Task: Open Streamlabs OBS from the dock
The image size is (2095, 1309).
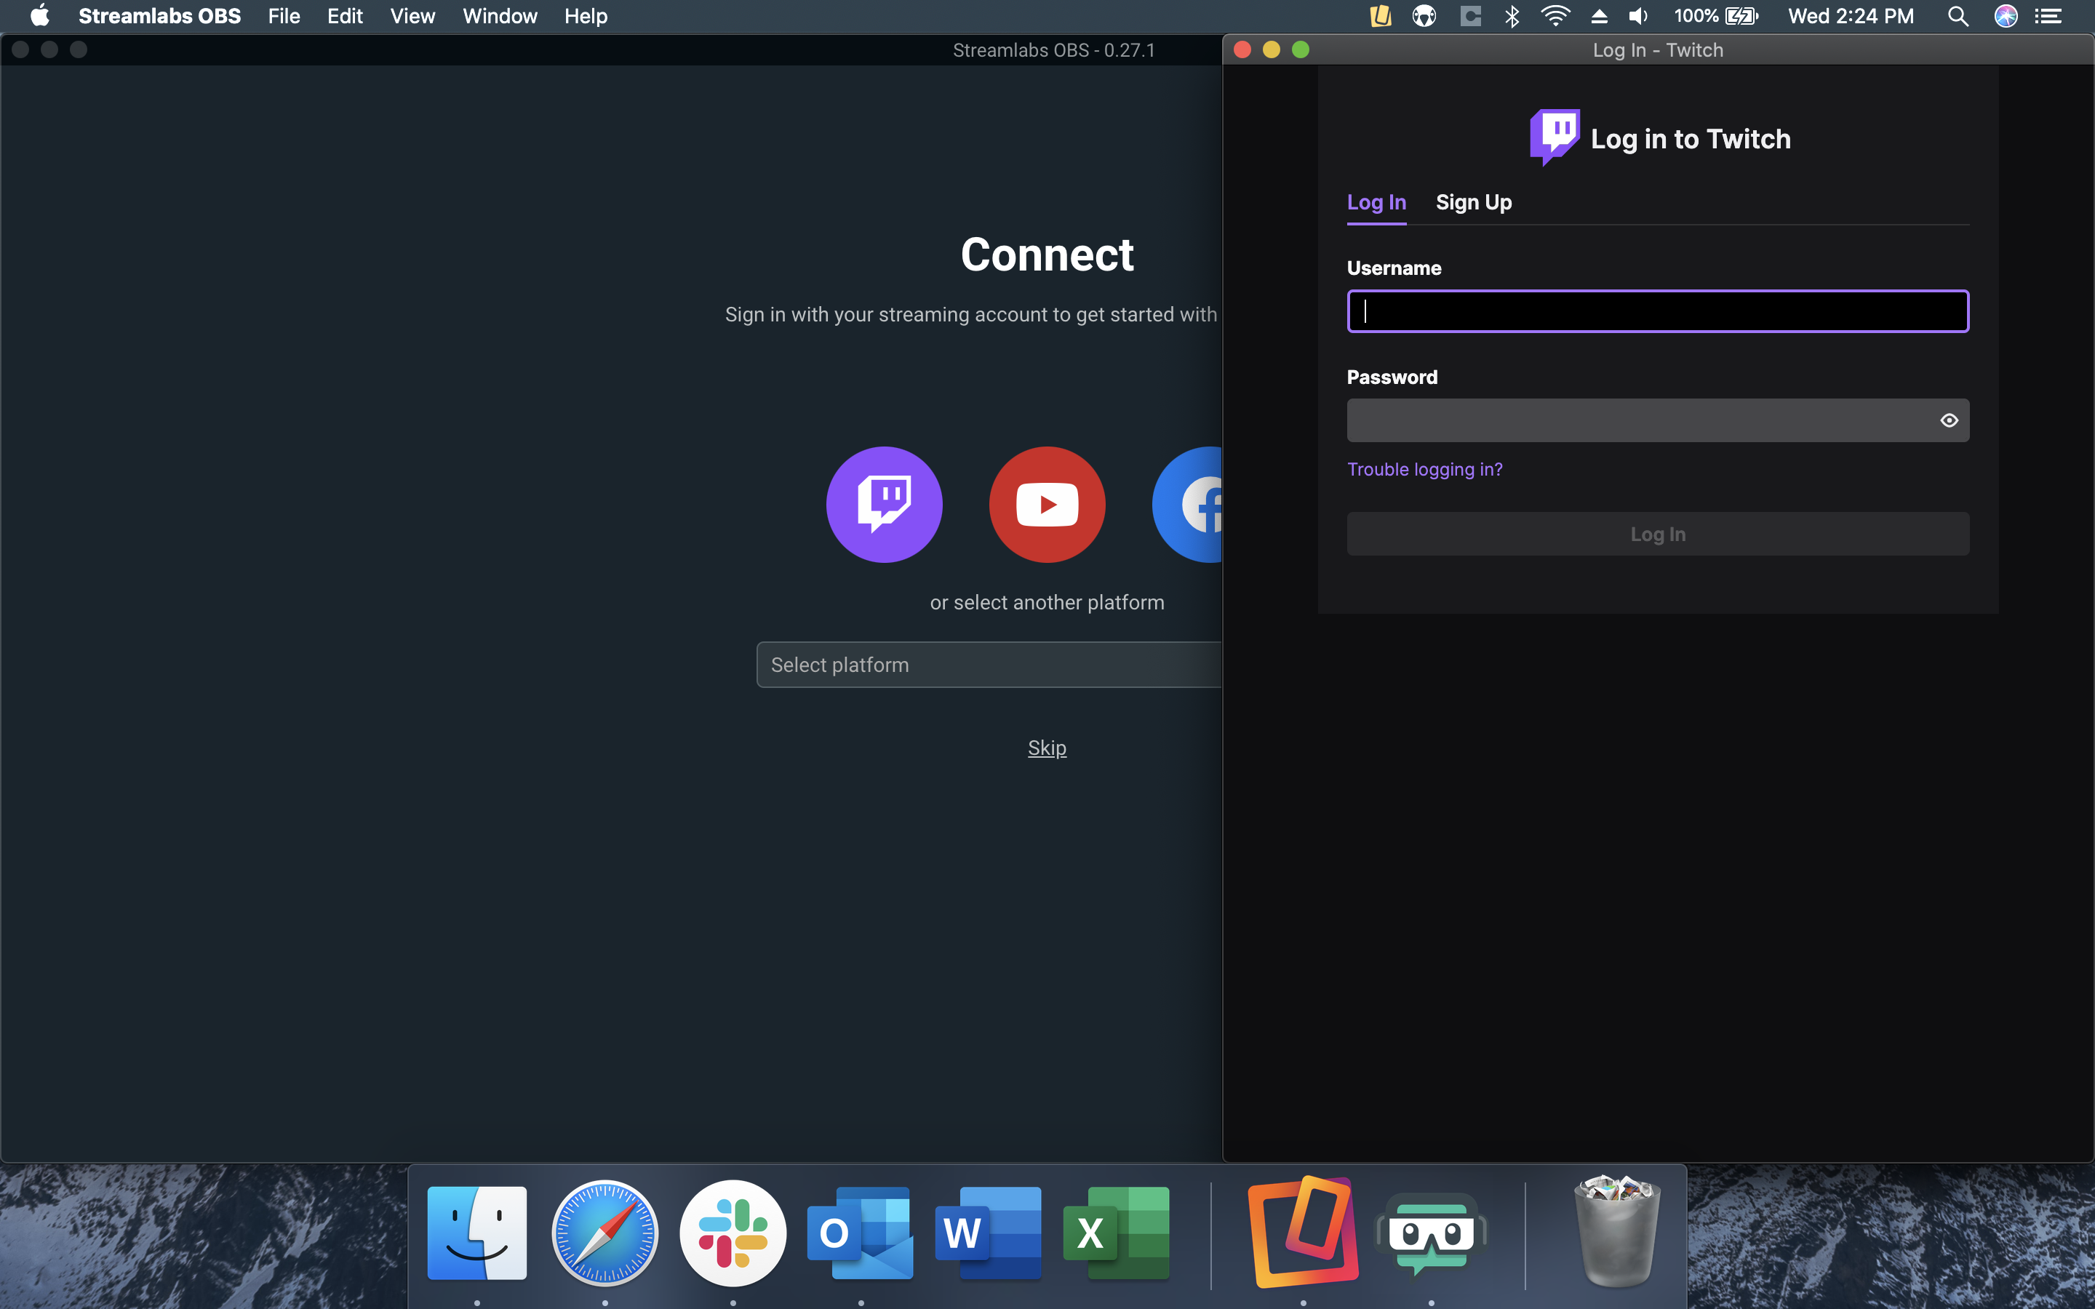Action: [1431, 1233]
